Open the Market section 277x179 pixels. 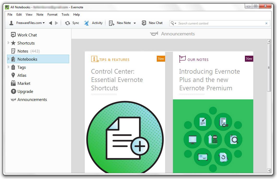tap(24, 83)
